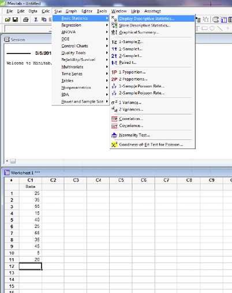Expand the Power and Sample Size submenu

pyautogui.click(x=81, y=101)
